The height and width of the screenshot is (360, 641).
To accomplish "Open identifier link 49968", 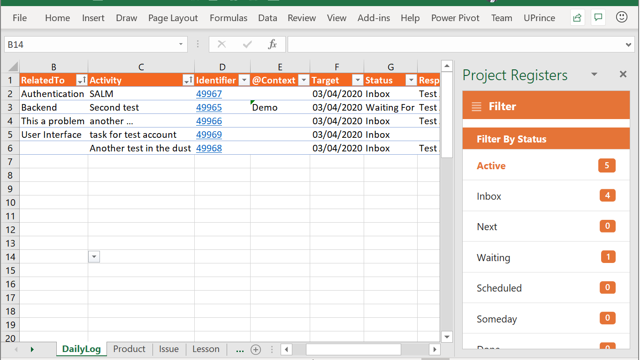I will click(209, 148).
